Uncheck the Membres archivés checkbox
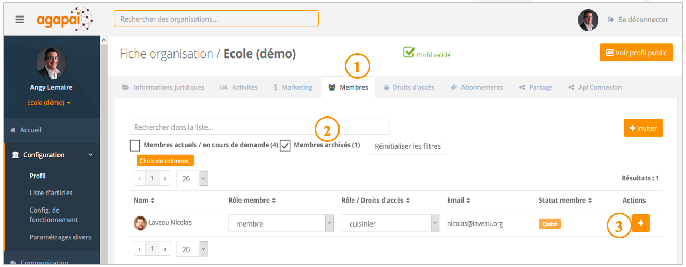This screenshot has height=267, width=686. click(285, 145)
